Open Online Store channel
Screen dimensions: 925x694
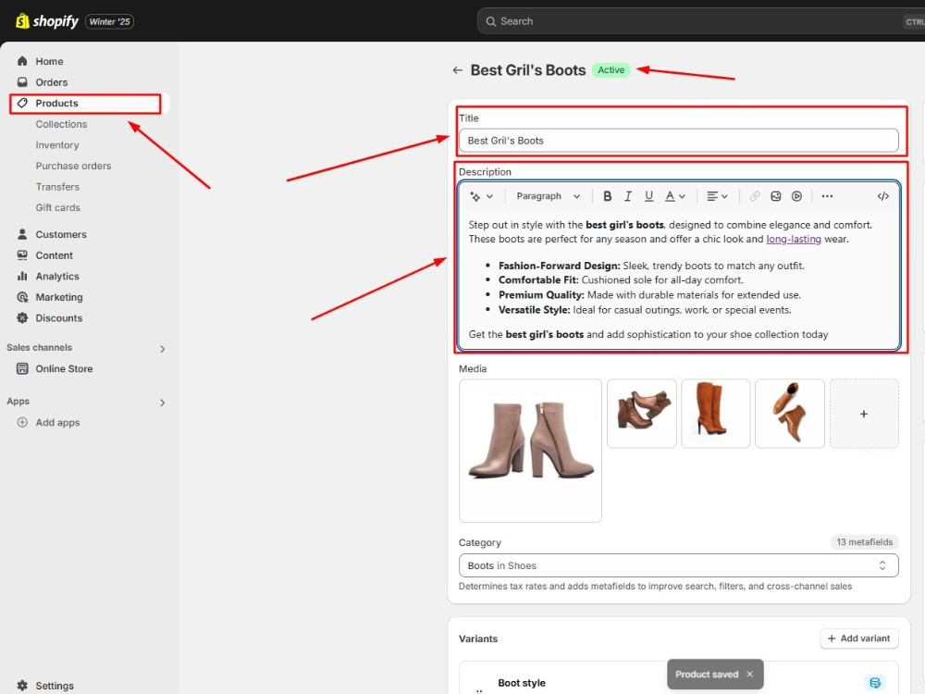64,369
